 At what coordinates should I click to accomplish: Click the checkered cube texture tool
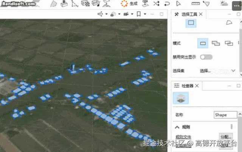pyautogui.click(x=85, y=3)
